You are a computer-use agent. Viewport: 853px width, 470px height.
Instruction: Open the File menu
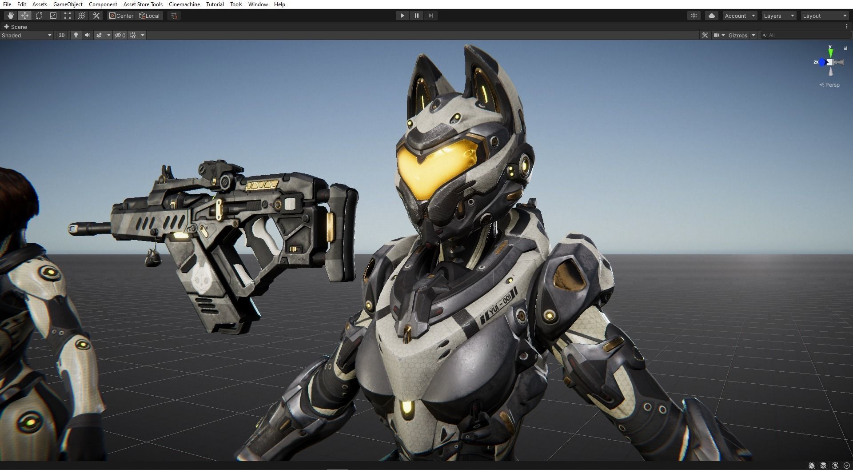7,4
